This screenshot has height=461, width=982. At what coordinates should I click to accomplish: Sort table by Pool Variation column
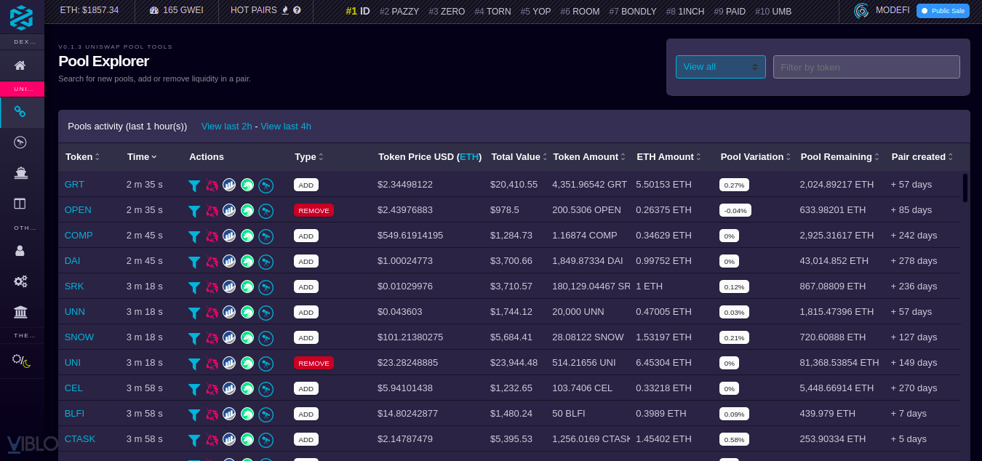coord(755,156)
